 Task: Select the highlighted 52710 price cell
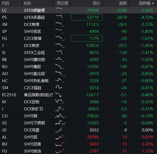[87, 17]
